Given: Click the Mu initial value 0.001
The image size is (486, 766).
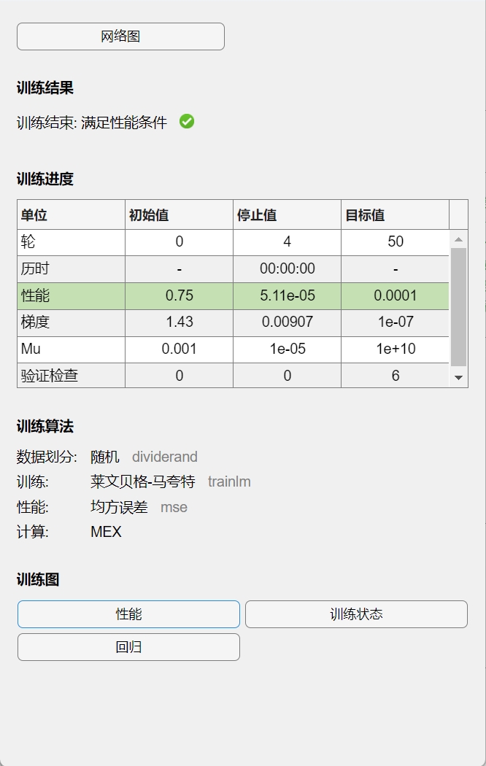Looking at the screenshot, I should click(x=179, y=349).
